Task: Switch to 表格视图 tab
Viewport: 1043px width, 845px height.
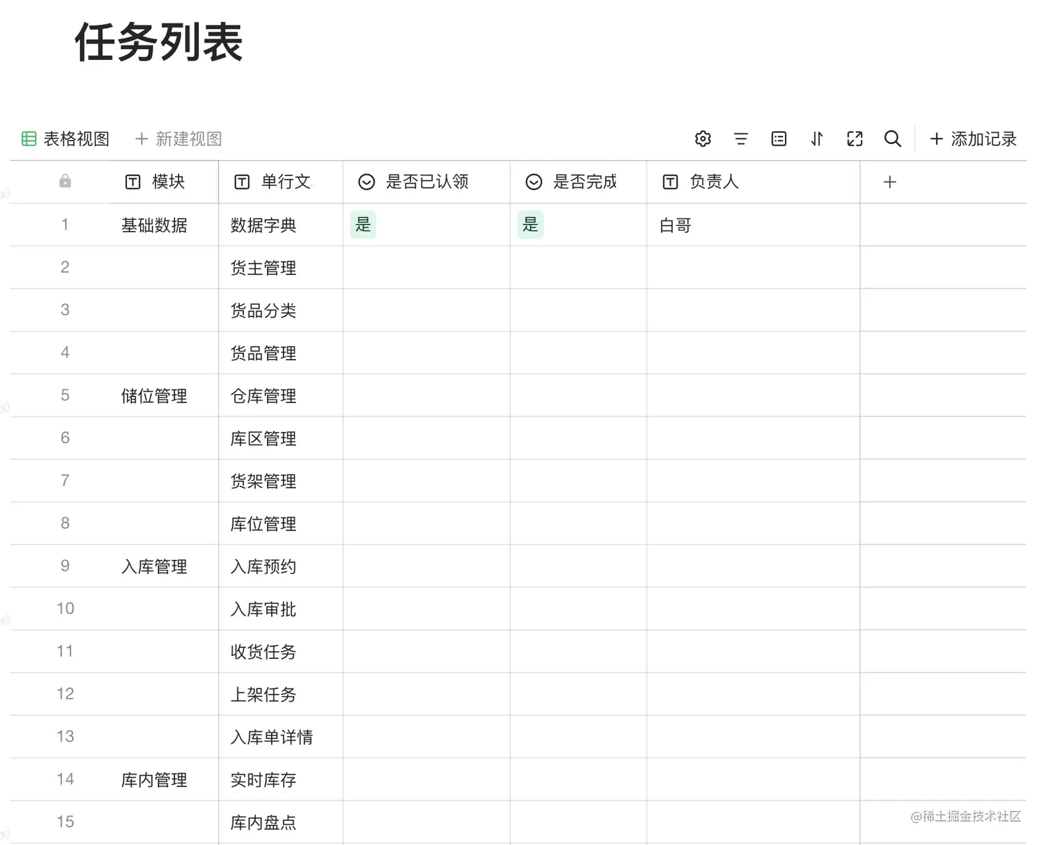Action: coord(66,139)
